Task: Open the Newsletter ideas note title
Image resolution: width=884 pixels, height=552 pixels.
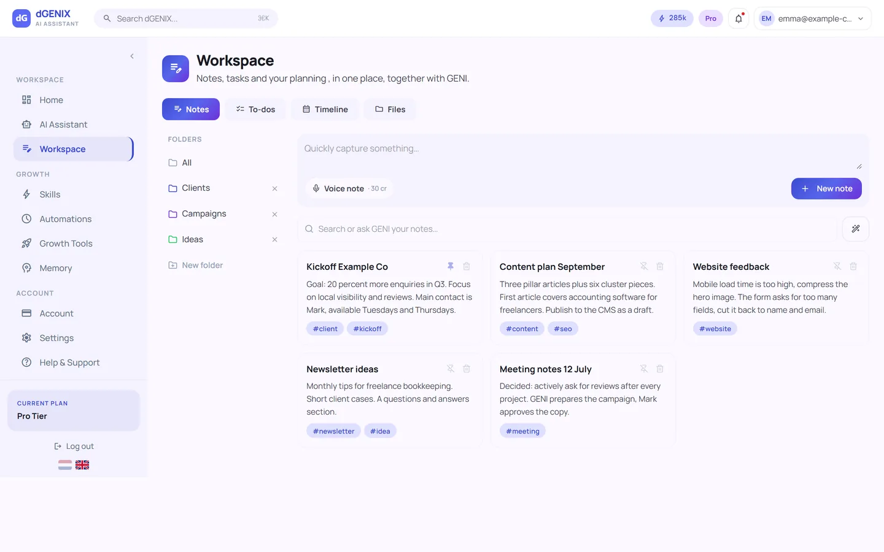Action: [342, 369]
